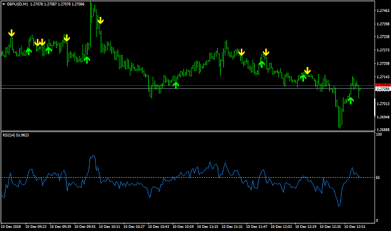
Task: Select the blue RSI line peak near 09:55
Action: (x=93, y=156)
